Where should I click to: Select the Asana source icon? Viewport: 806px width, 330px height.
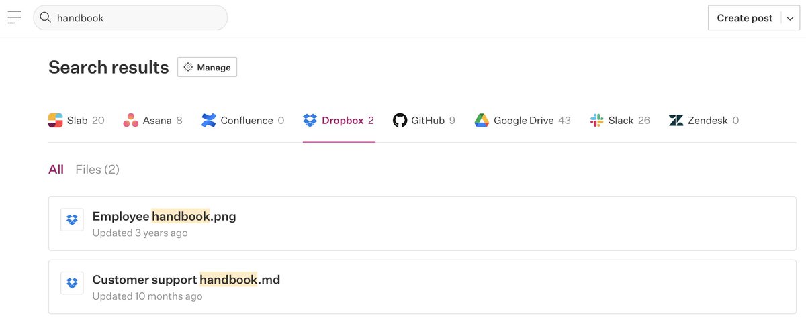[x=131, y=121]
